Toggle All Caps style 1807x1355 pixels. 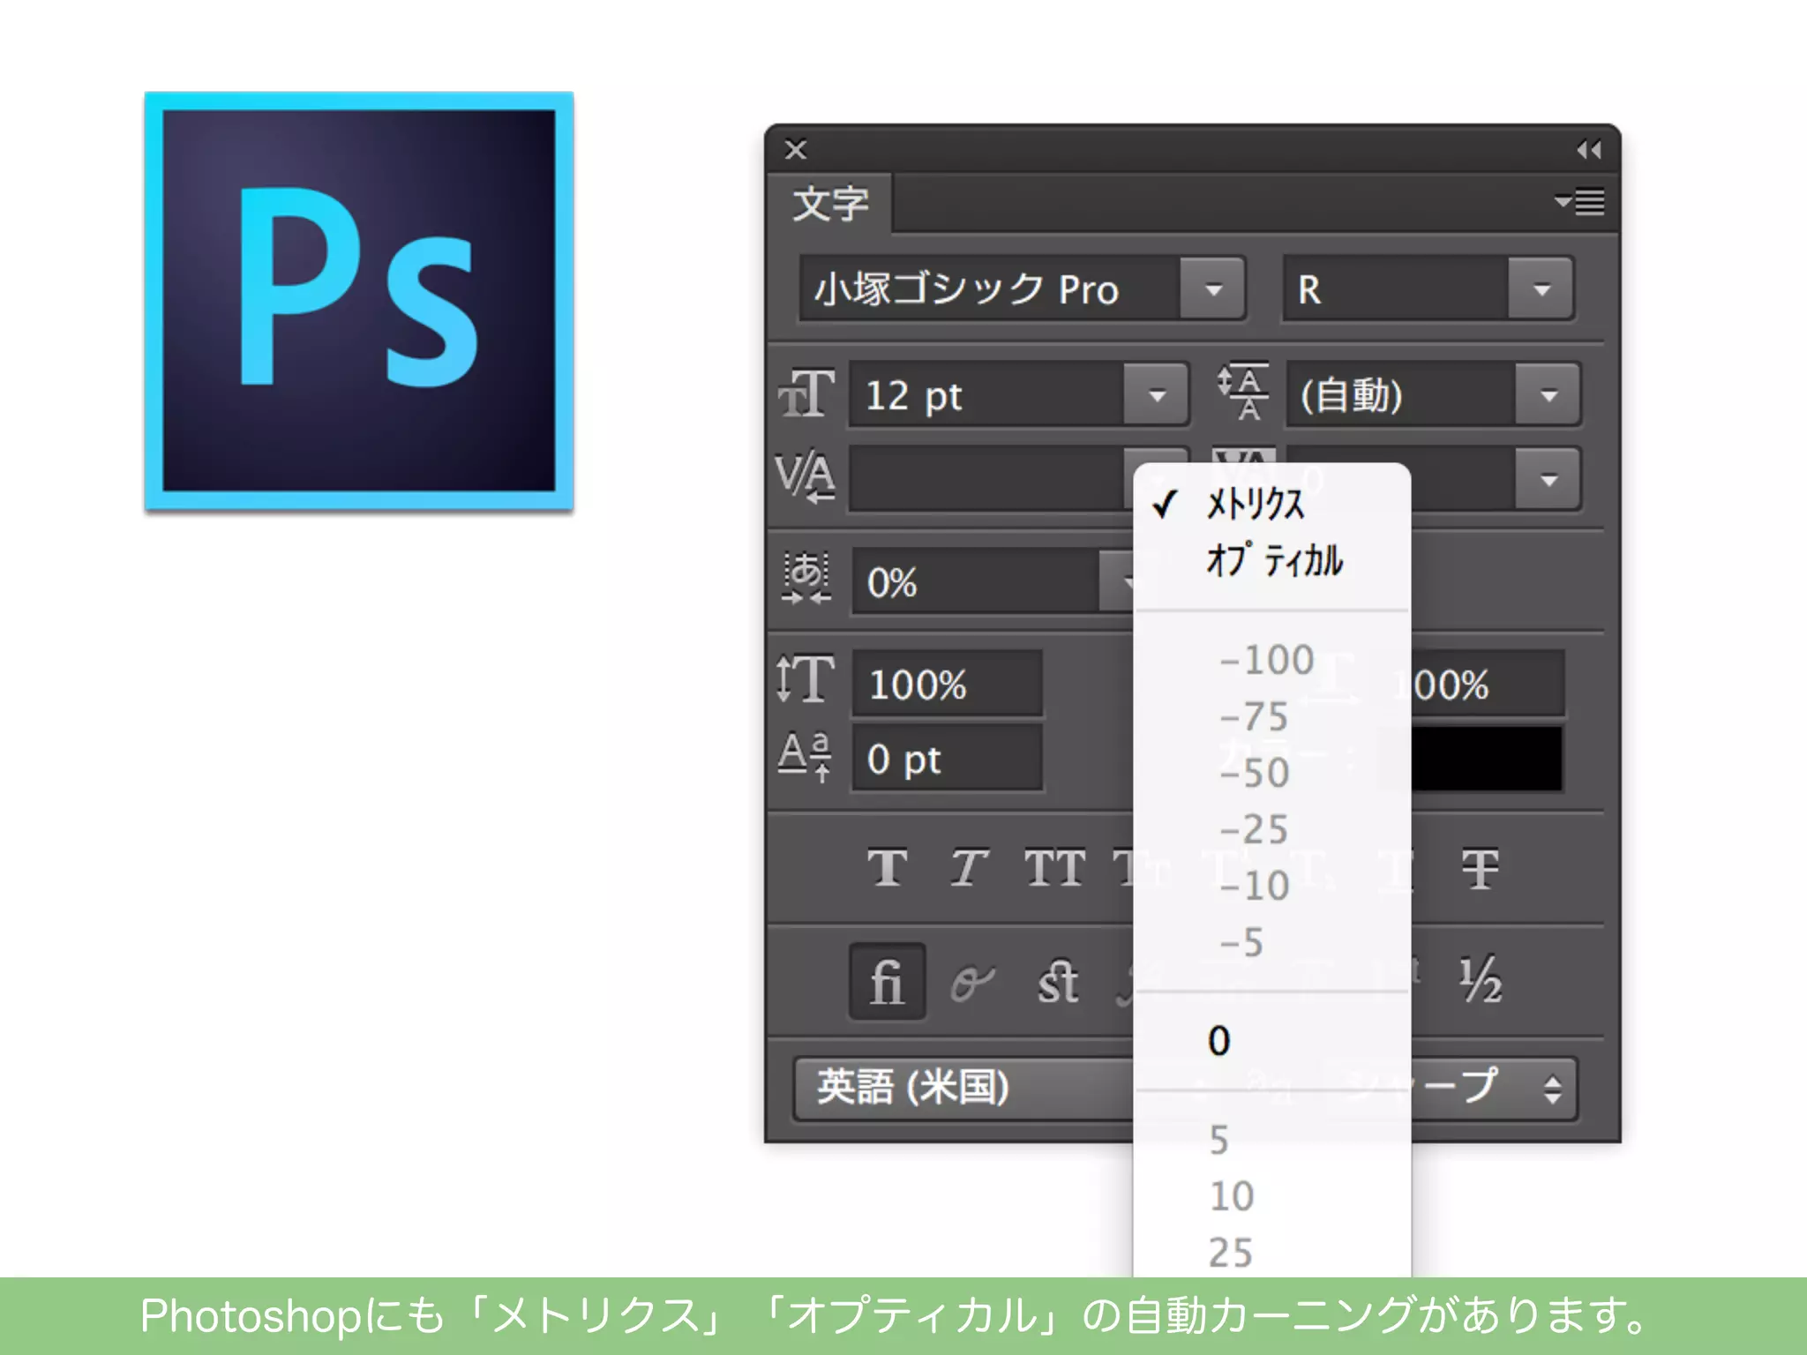pos(1055,868)
